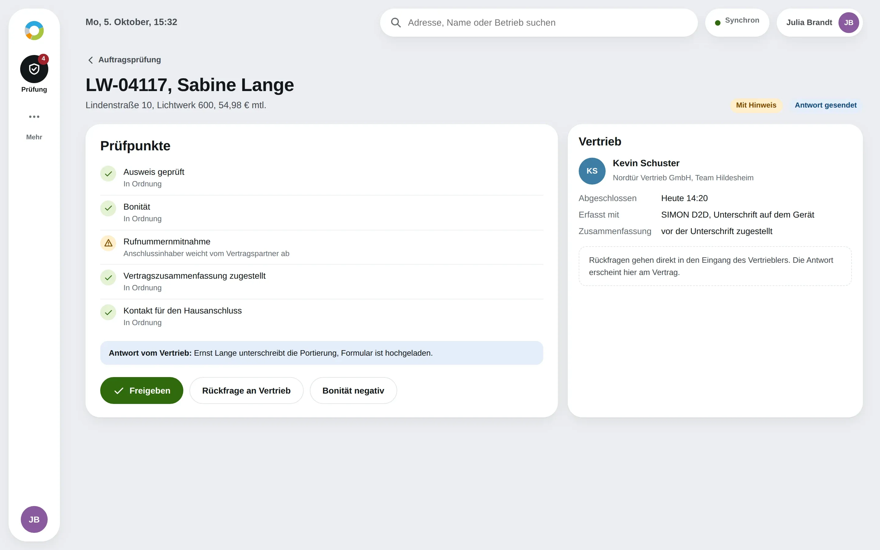Approve the order with Freigeben

pyautogui.click(x=141, y=390)
